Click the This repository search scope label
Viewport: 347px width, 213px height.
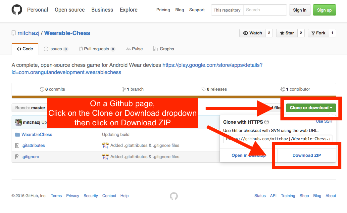coord(227,10)
